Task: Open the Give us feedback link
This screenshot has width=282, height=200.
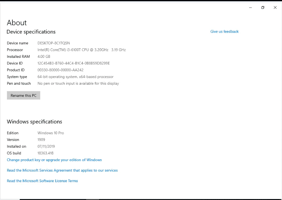Action: [225, 32]
